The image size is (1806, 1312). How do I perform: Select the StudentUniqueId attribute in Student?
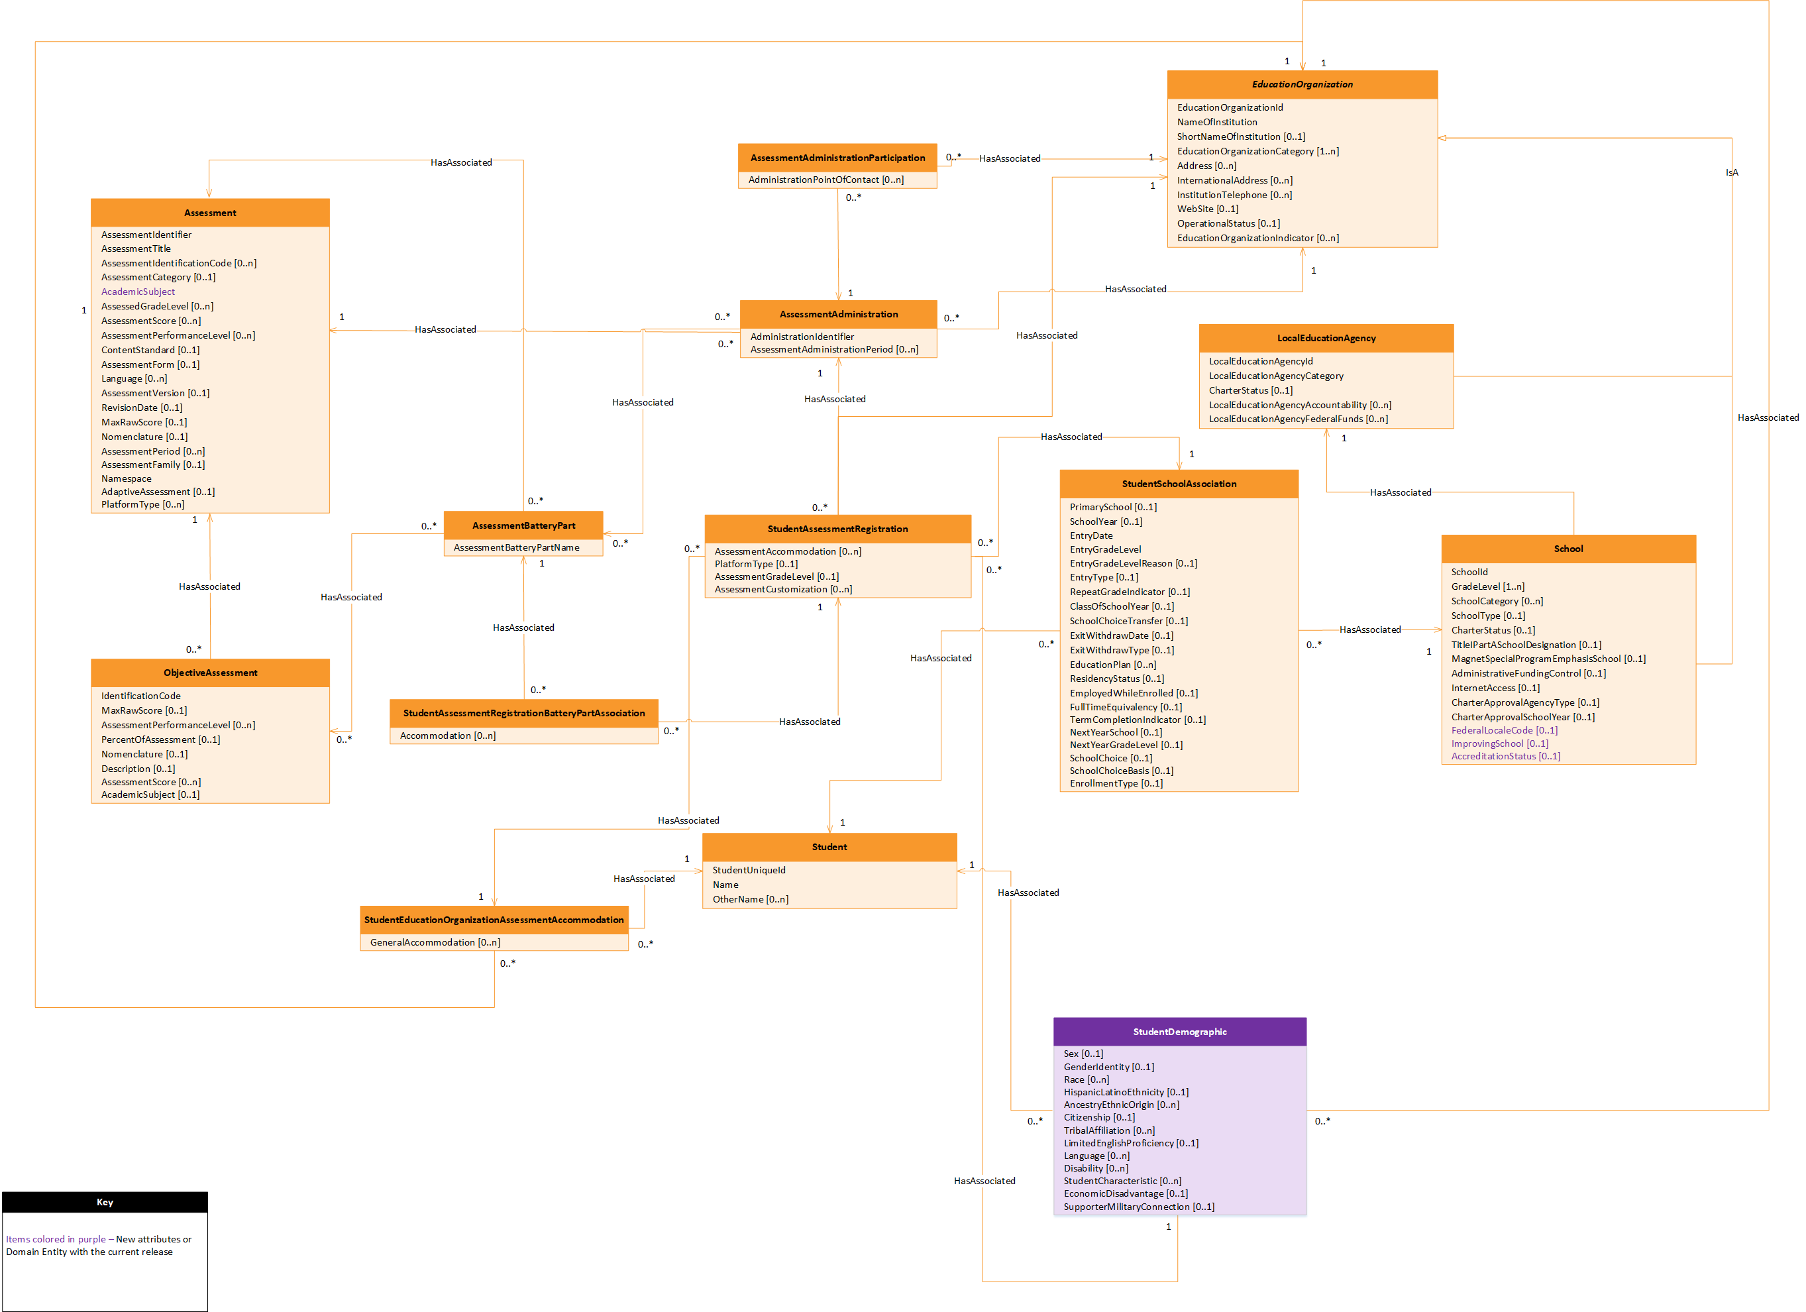coord(749,870)
